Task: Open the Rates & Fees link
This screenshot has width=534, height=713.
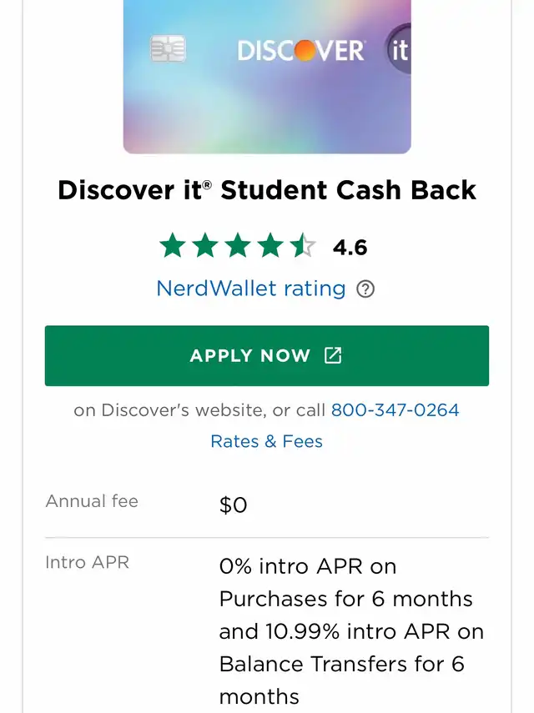Action: (x=266, y=441)
